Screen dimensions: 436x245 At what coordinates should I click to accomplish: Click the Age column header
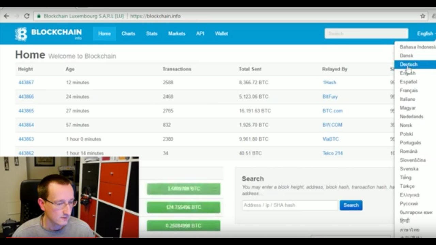70,69
